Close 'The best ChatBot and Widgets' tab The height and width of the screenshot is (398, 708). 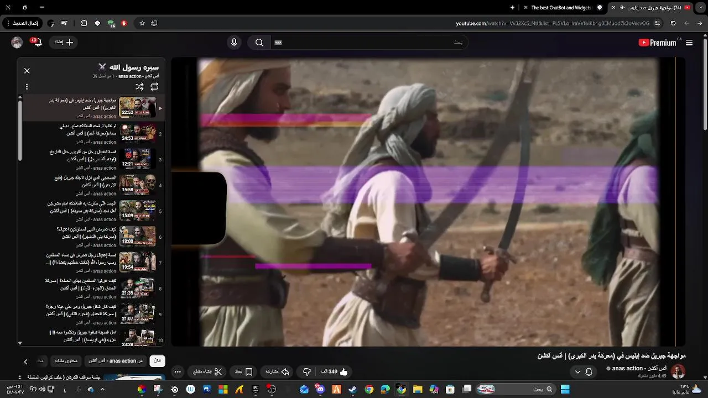[525, 8]
